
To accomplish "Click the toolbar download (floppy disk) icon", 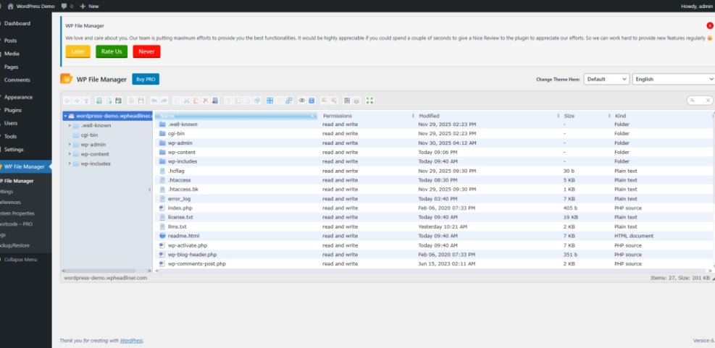I will (x=141, y=101).
